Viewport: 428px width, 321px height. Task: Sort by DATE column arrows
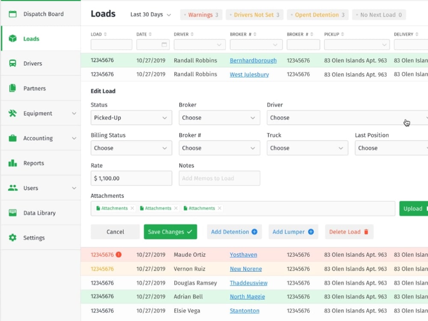click(x=150, y=34)
